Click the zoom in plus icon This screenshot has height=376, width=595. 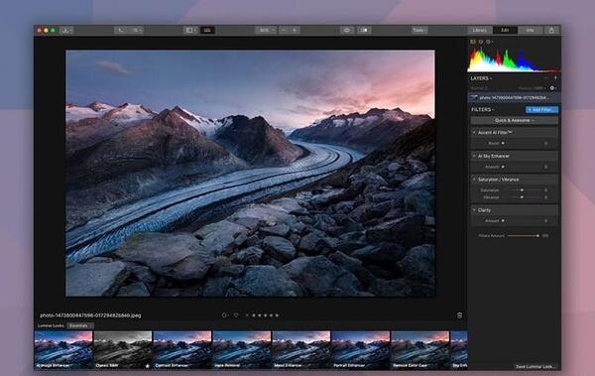pyautogui.click(x=295, y=30)
